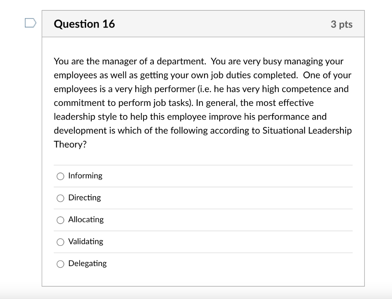Image resolution: width=392 pixels, height=299 pixels.
Task: Mark the Validating option as your answer
Action: coord(60,242)
